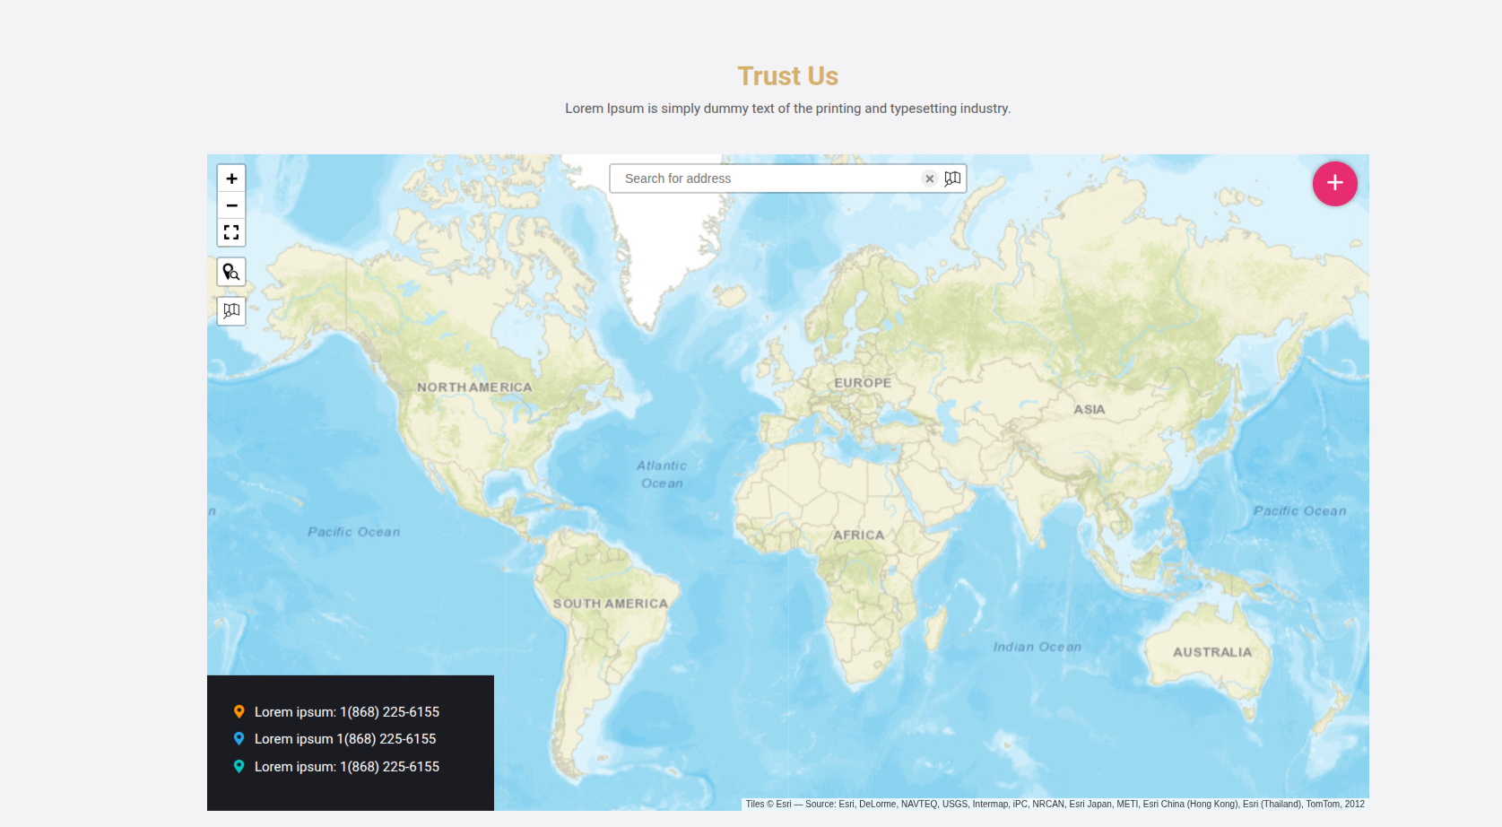Zoom out of the map

(231, 205)
